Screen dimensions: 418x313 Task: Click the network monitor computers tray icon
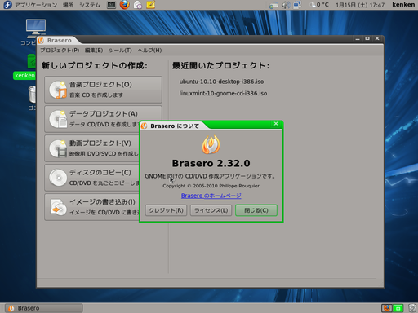pyautogui.click(x=297, y=5)
